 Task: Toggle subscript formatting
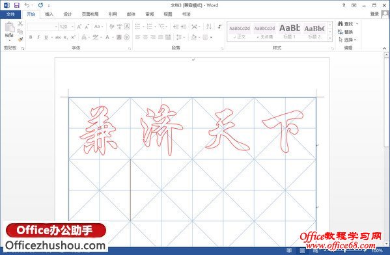click(65, 37)
